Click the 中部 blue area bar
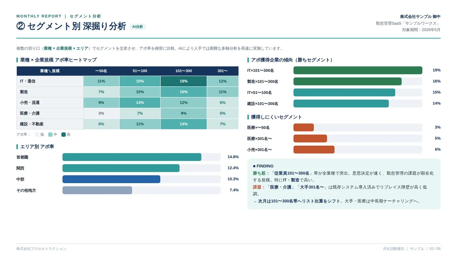 (x=111, y=179)
